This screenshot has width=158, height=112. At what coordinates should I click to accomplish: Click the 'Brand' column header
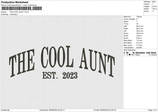click(x=154, y=53)
